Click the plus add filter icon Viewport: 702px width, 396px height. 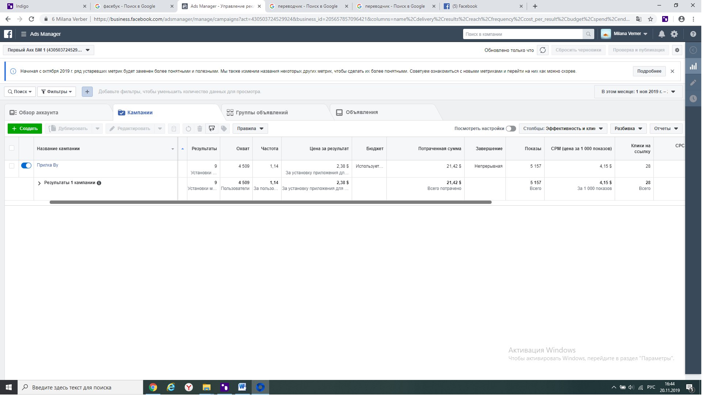[87, 92]
